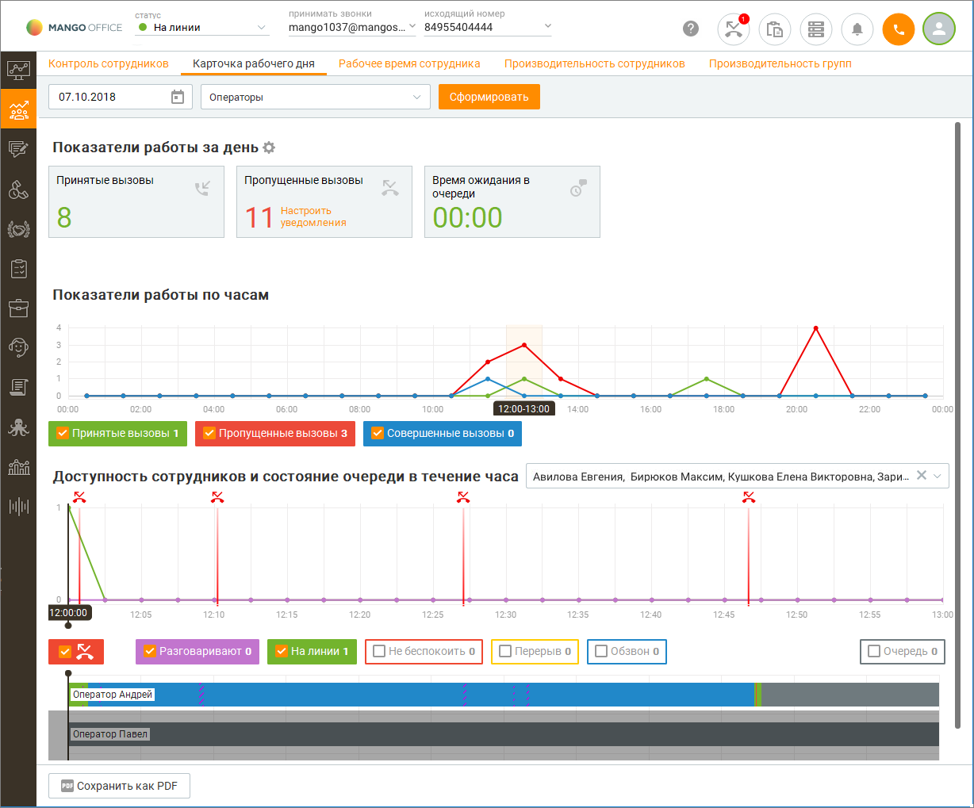Open the headset operator icon in sidebar
The image size is (974, 808).
click(18, 347)
